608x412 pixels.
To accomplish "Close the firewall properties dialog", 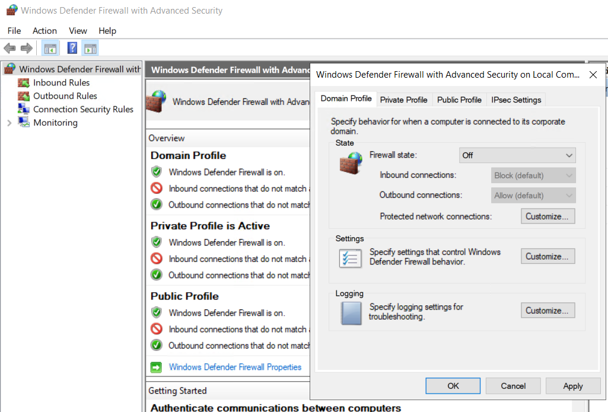I will pyautogui.click(x=593, y=75).
